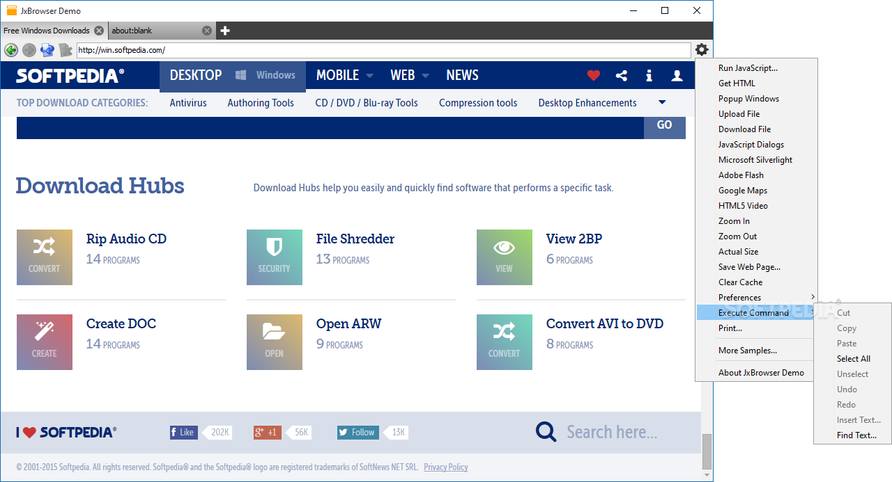Open Adobe Flash sample

point(741,175)
